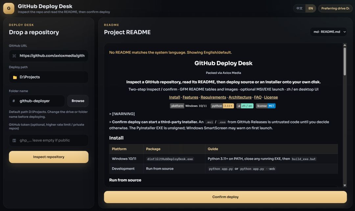Switch the interface language to 中文
Screen dimensions: 355x211
[299, 8]
